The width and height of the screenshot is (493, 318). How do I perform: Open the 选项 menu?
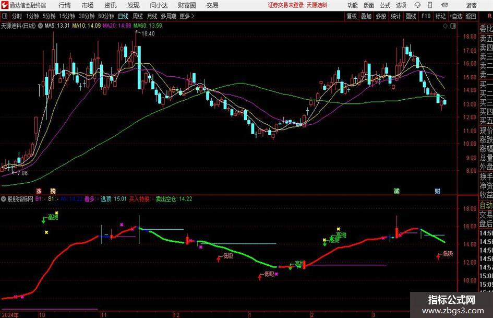click(x=401, y=5)
